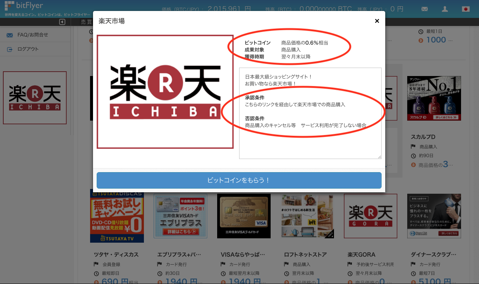Viewport: 479px width, 284px height.
Task: Click the スカルプD title text
Action: 423,137
